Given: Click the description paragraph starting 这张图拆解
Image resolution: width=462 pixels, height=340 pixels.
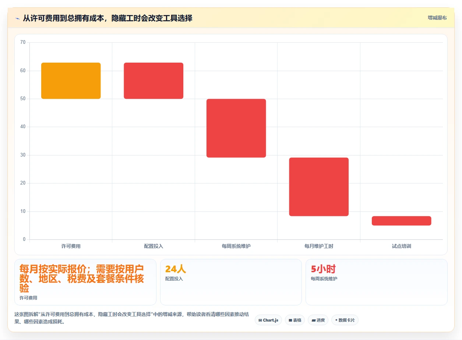Looking at the screenshot, I should [x=131, y=318].
